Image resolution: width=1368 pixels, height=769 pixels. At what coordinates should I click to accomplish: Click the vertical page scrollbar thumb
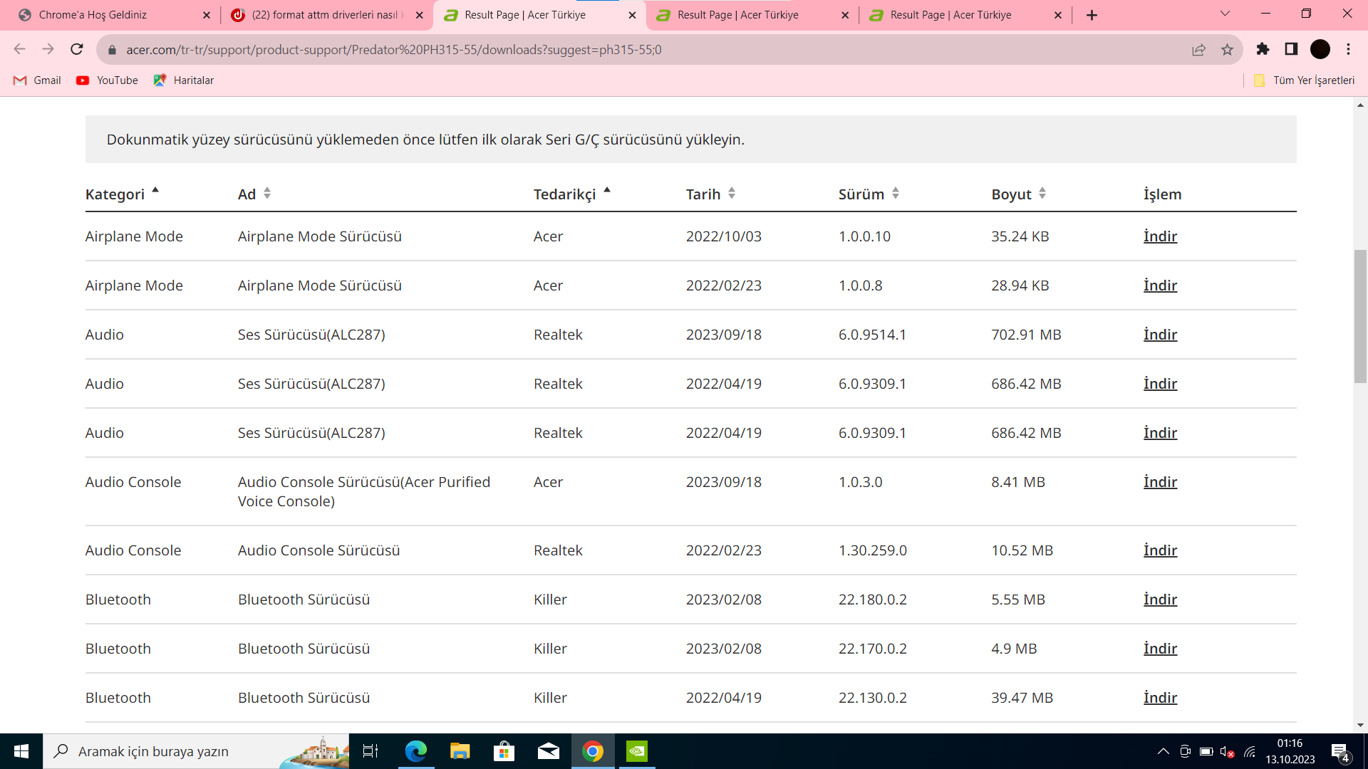tap(1360, 317)
